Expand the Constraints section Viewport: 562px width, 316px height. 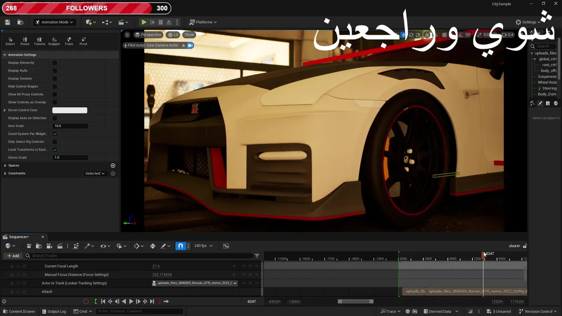(5, 173)
